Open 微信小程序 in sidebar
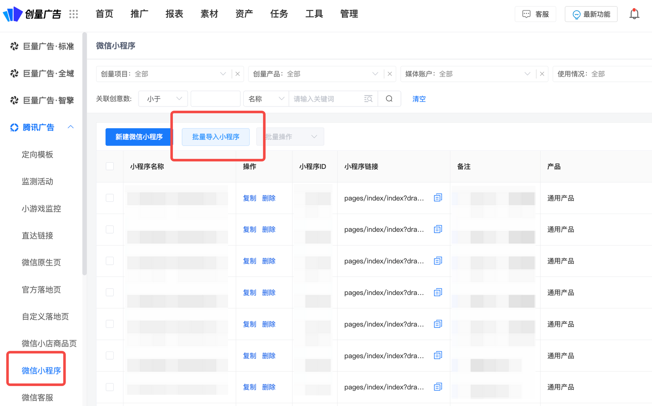 41,371
